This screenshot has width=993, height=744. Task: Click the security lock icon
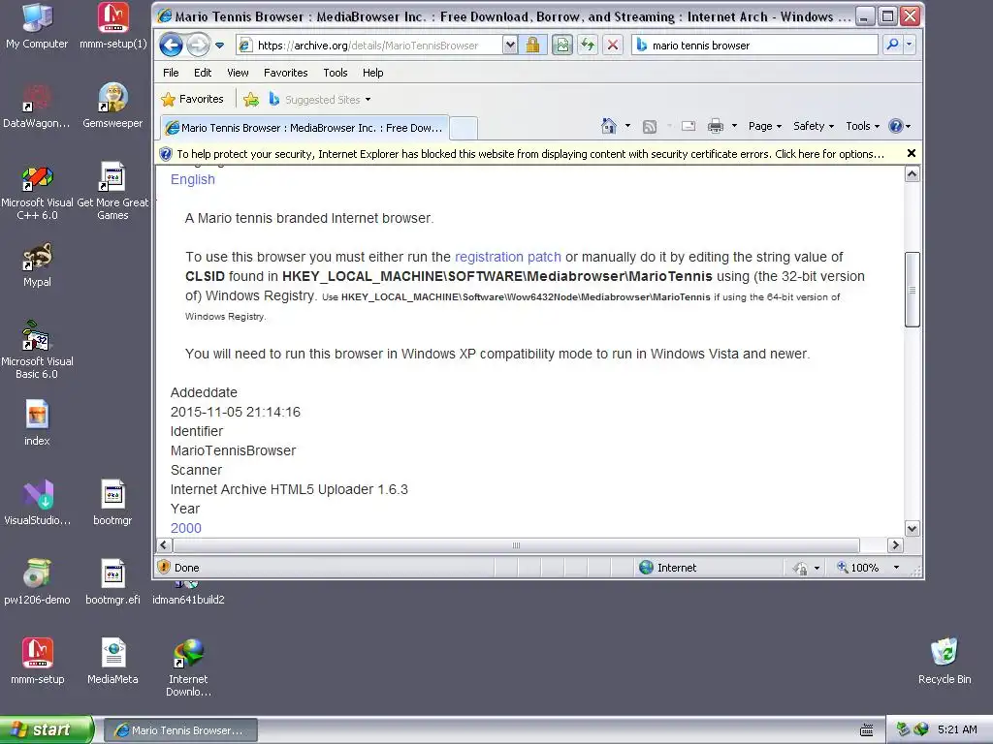pos(532,45)
